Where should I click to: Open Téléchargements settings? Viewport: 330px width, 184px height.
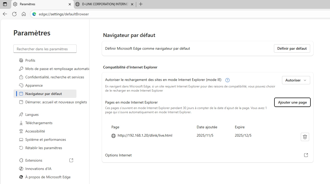[39, 123]
